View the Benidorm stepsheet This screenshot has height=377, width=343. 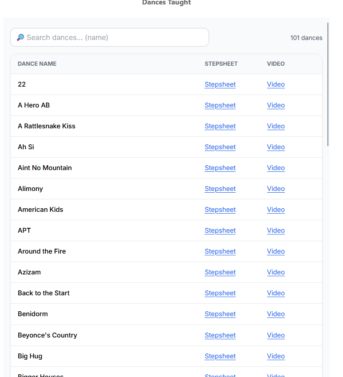click(220, 314)
